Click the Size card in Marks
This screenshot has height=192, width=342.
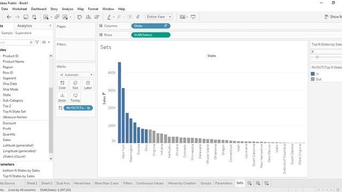click(75, 85)
